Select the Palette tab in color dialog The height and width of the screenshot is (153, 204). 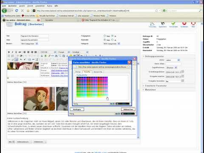pos(87,72)
